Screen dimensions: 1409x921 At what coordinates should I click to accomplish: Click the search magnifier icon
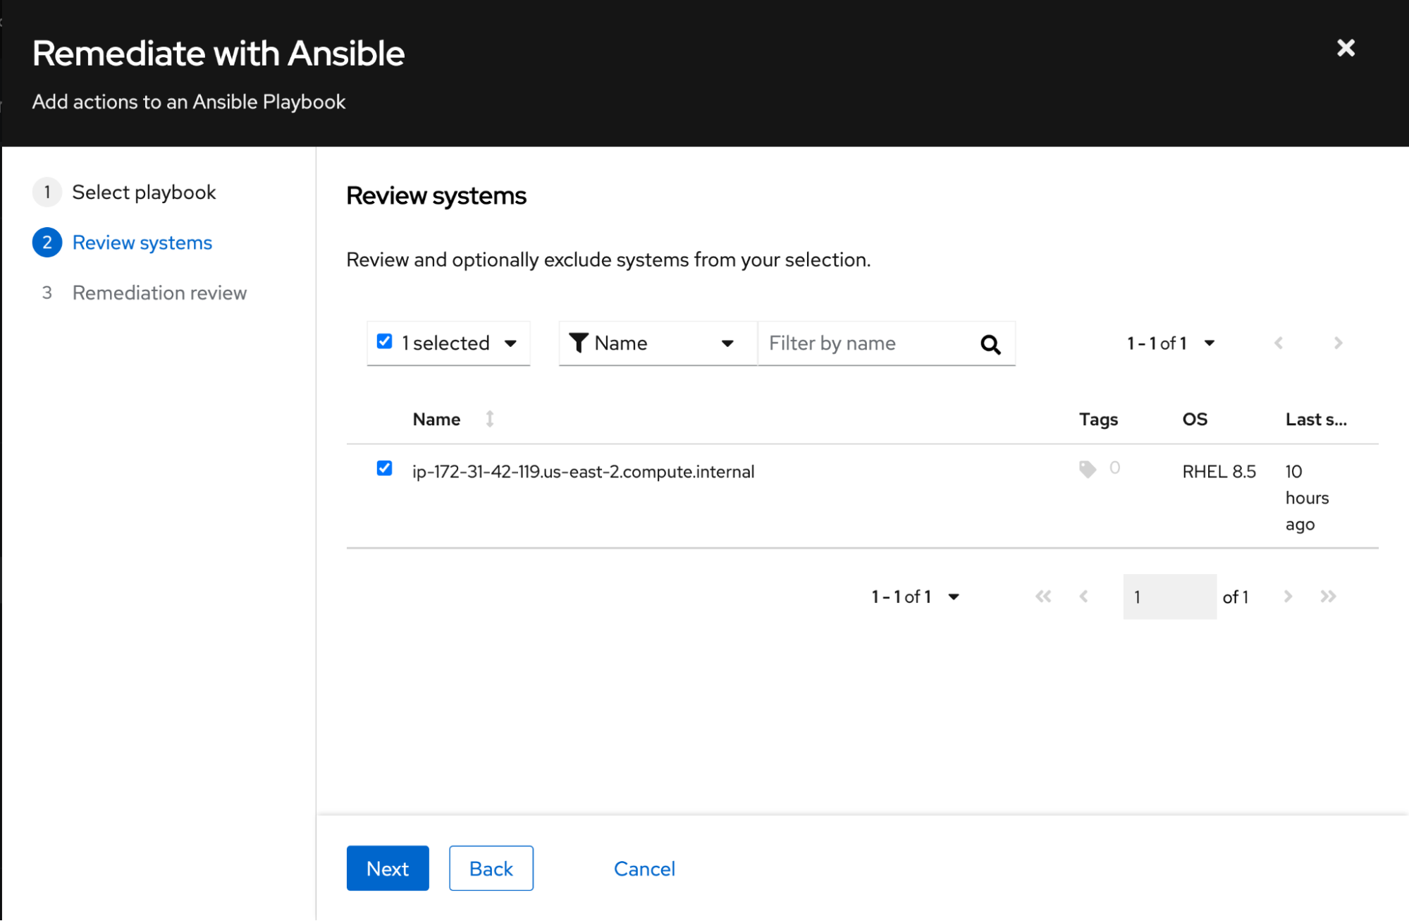pos(990,344)
